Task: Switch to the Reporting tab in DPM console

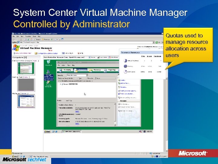Action: coord(110,70)
